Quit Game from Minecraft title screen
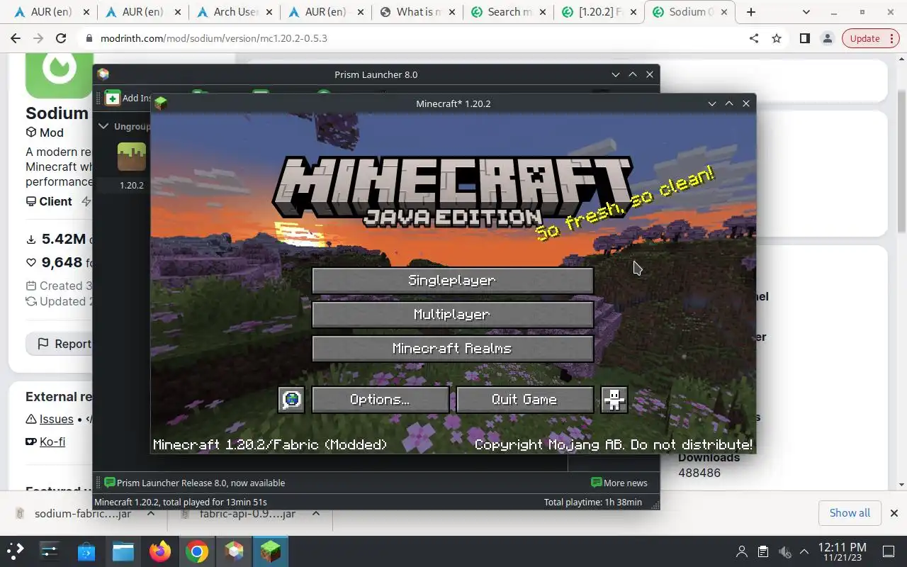 [x=524, y=400]
